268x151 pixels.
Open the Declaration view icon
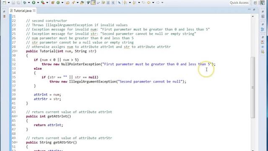click(263, 52)
